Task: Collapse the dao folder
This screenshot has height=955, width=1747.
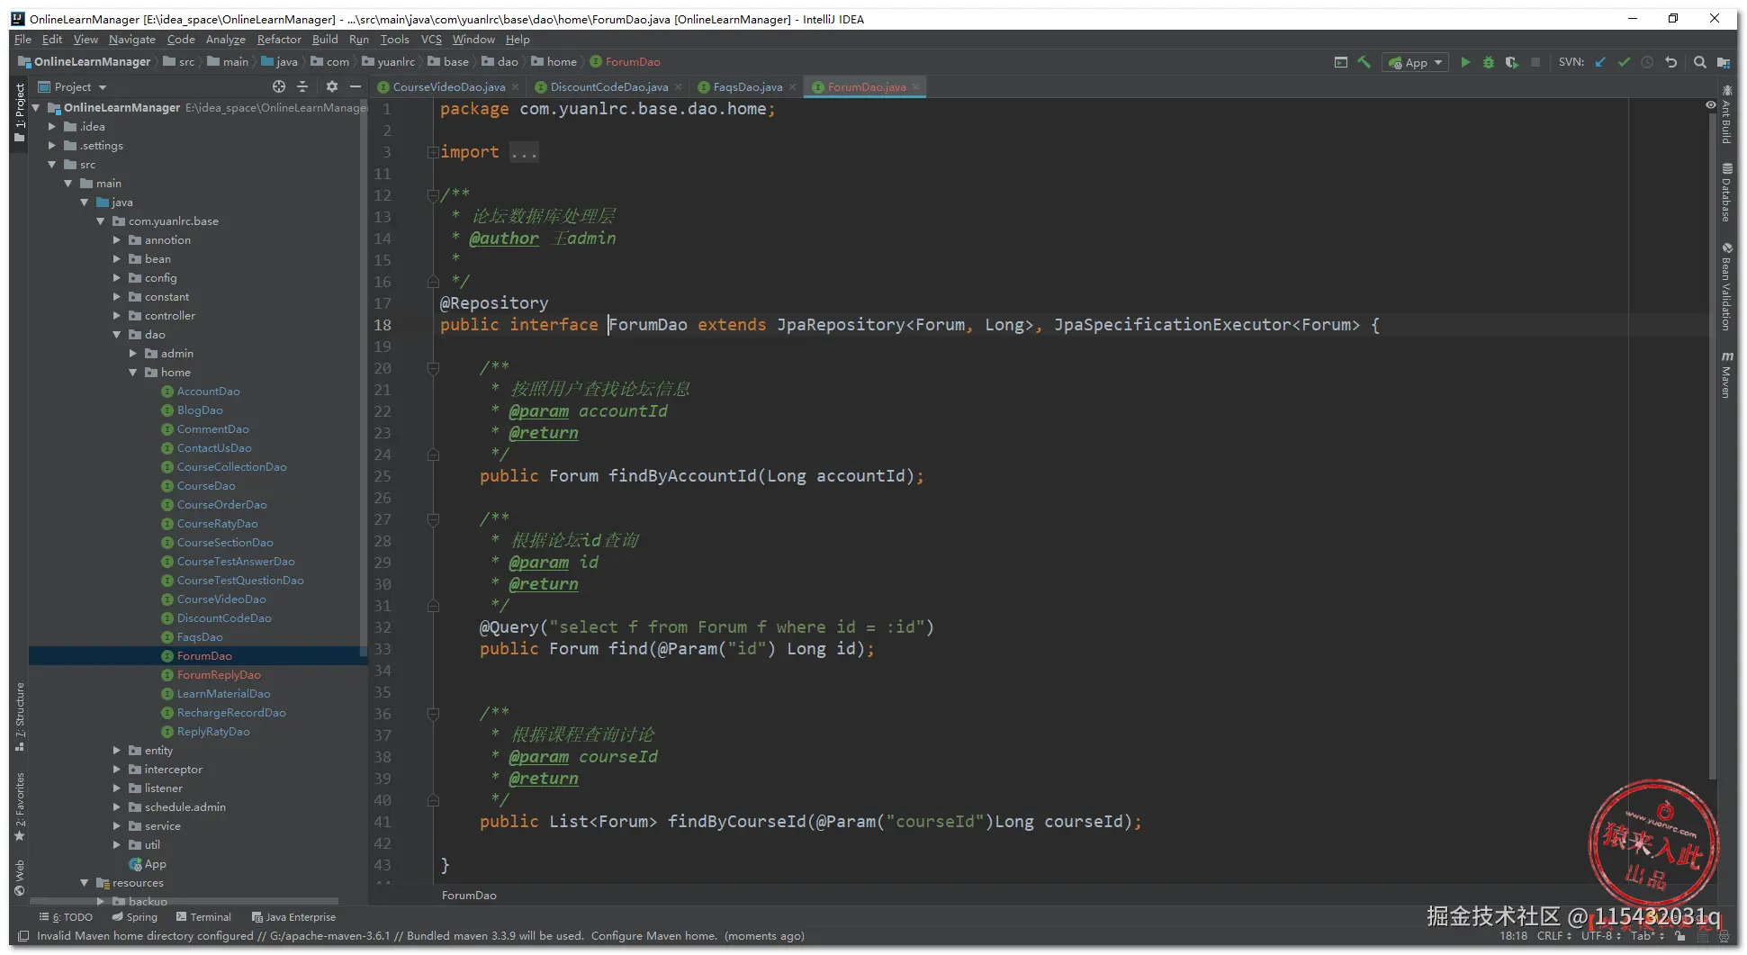Action: coord(117,335)
